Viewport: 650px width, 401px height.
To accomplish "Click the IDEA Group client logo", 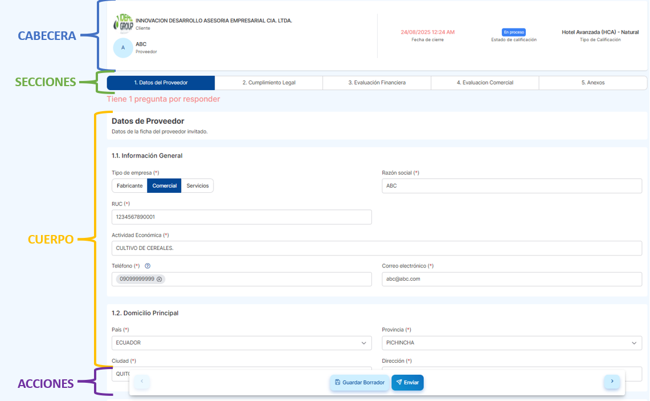I will tap(123, 24).
